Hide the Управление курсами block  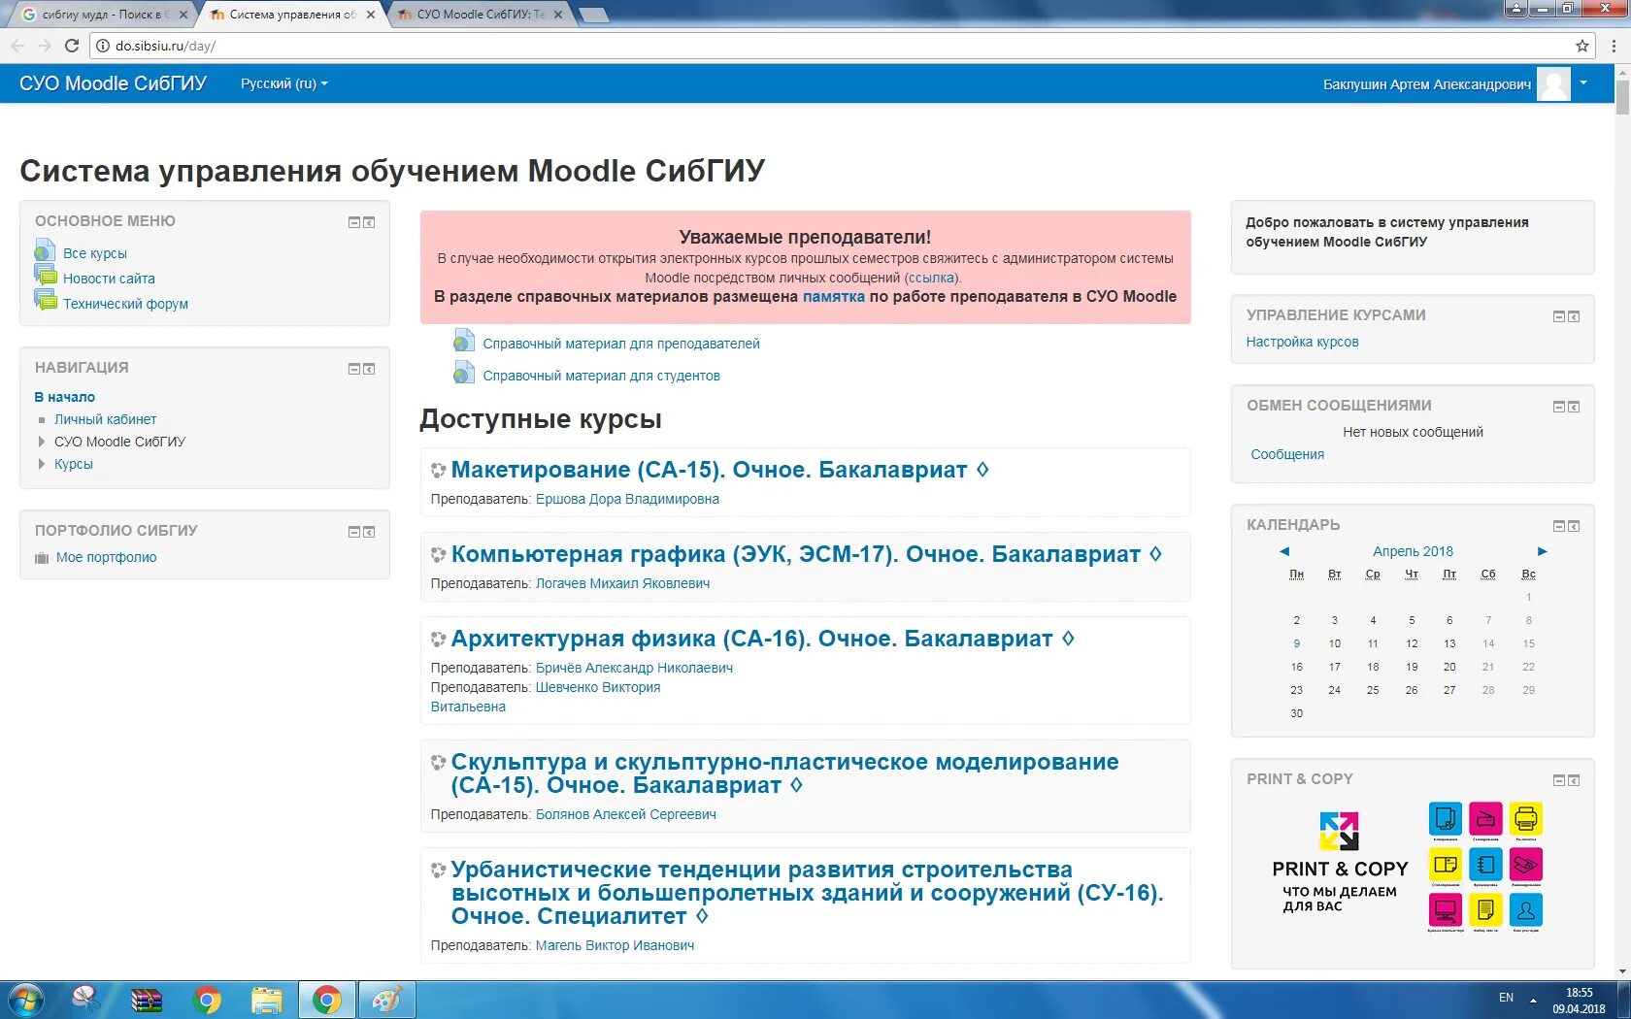point(1559,316)
